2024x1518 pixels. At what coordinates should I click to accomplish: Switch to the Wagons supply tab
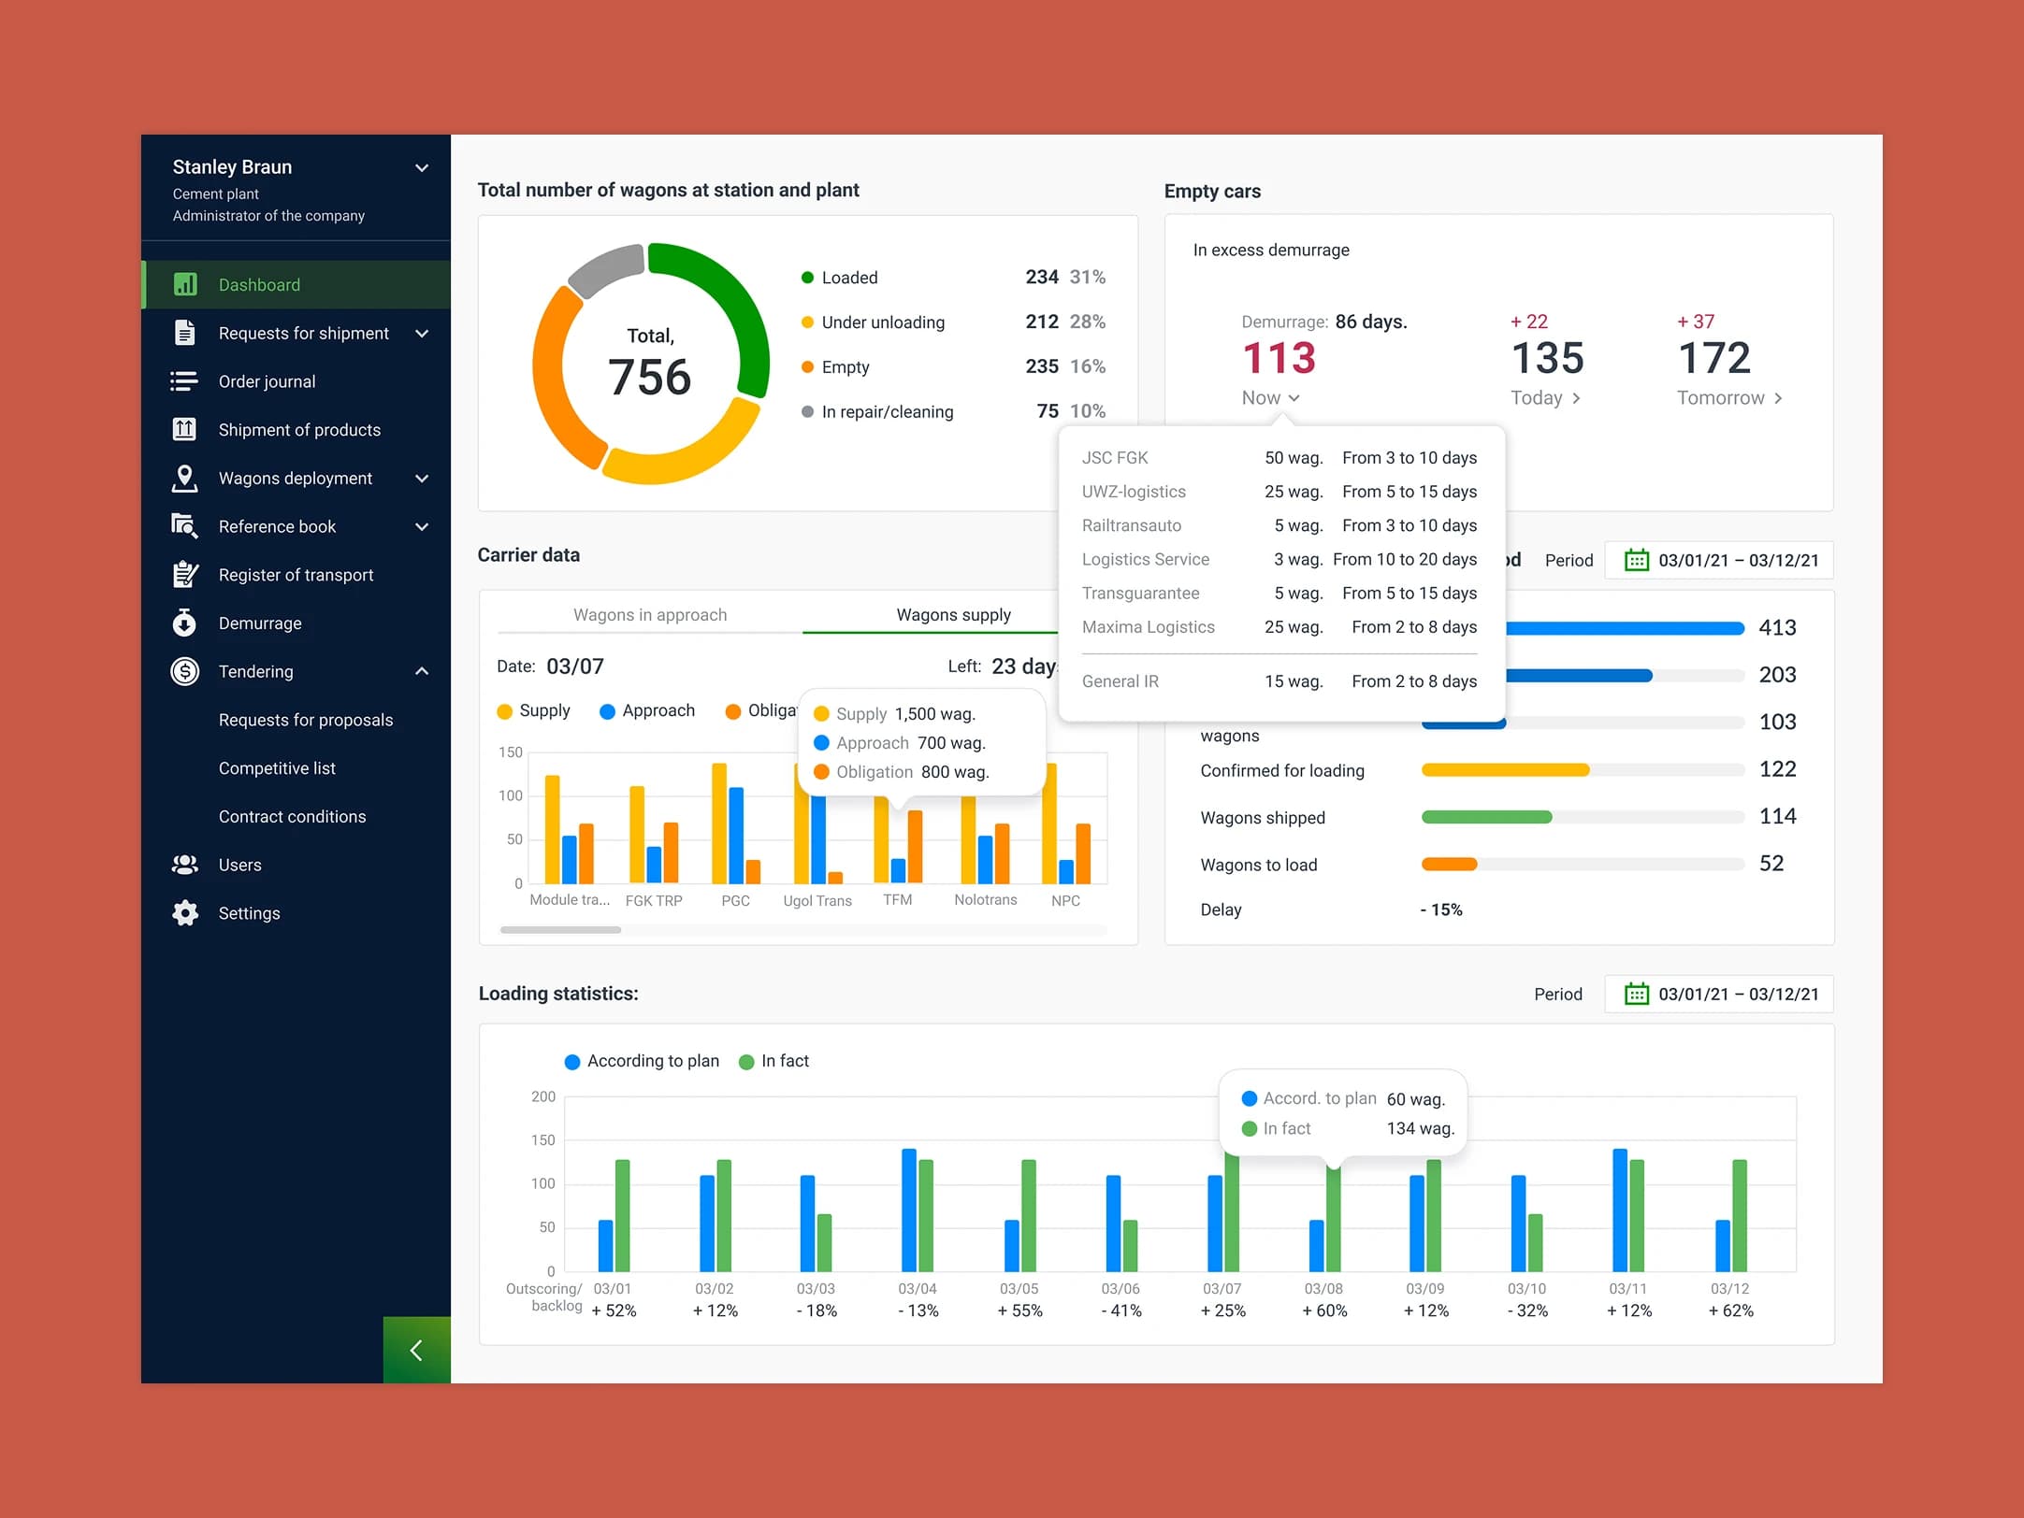pyautogui.click(x=953, y=615)
